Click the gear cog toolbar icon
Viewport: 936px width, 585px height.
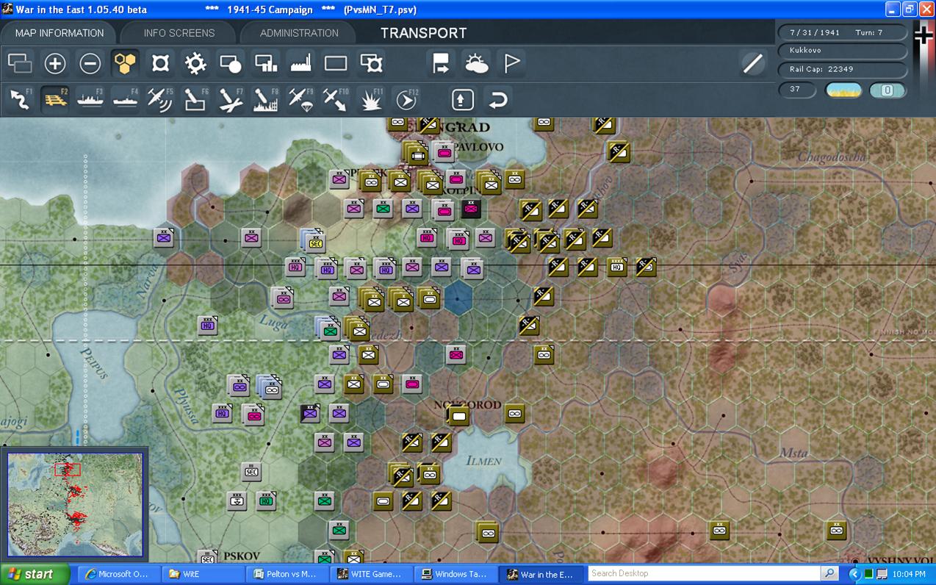(195, 64)
